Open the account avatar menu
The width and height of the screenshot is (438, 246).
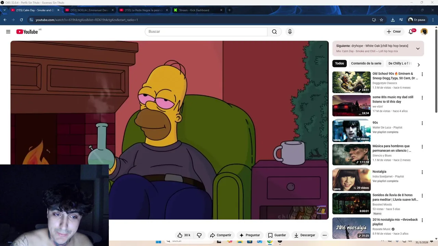[x=424, y=32]
